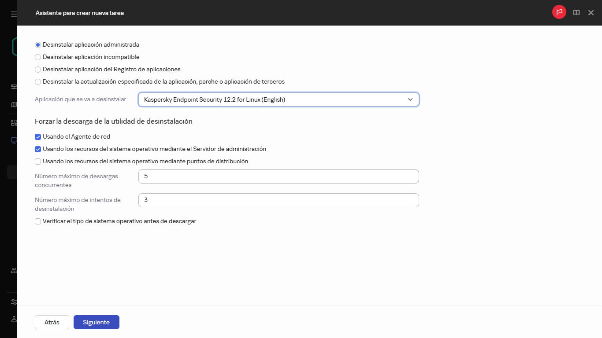Choose "Desinstalar aplicación del Registro de aplicaciones"

click(38, 69)
